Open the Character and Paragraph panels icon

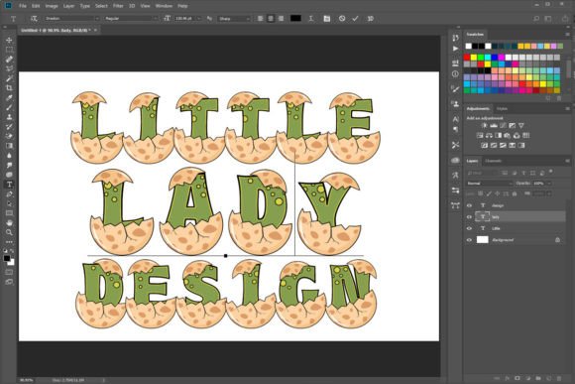[327, 18]
